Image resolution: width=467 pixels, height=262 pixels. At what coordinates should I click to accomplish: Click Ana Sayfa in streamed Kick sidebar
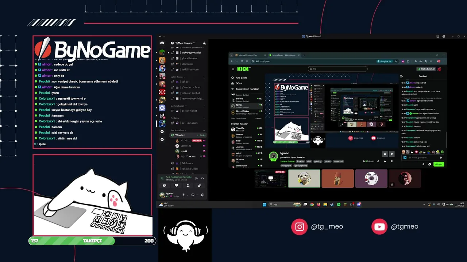pos(239,78)
